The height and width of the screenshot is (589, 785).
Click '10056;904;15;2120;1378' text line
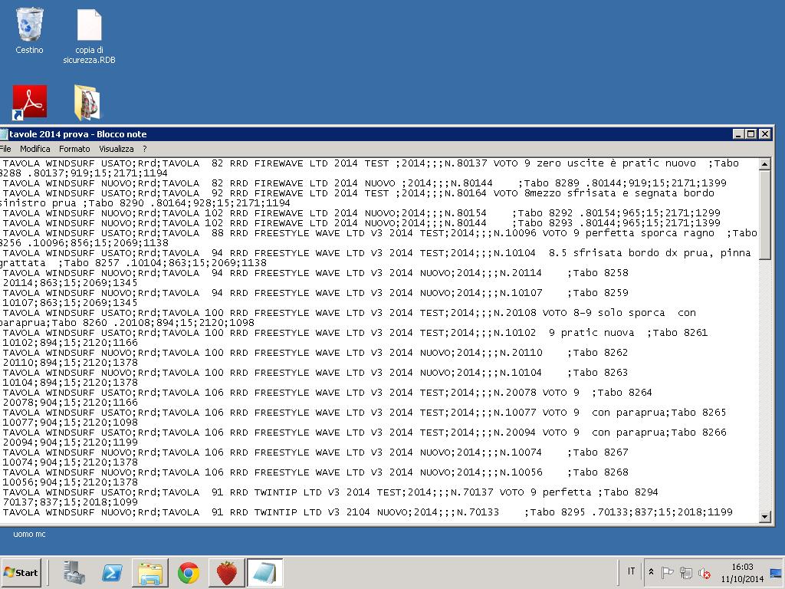pyautogui.click(x=70, y=483)
